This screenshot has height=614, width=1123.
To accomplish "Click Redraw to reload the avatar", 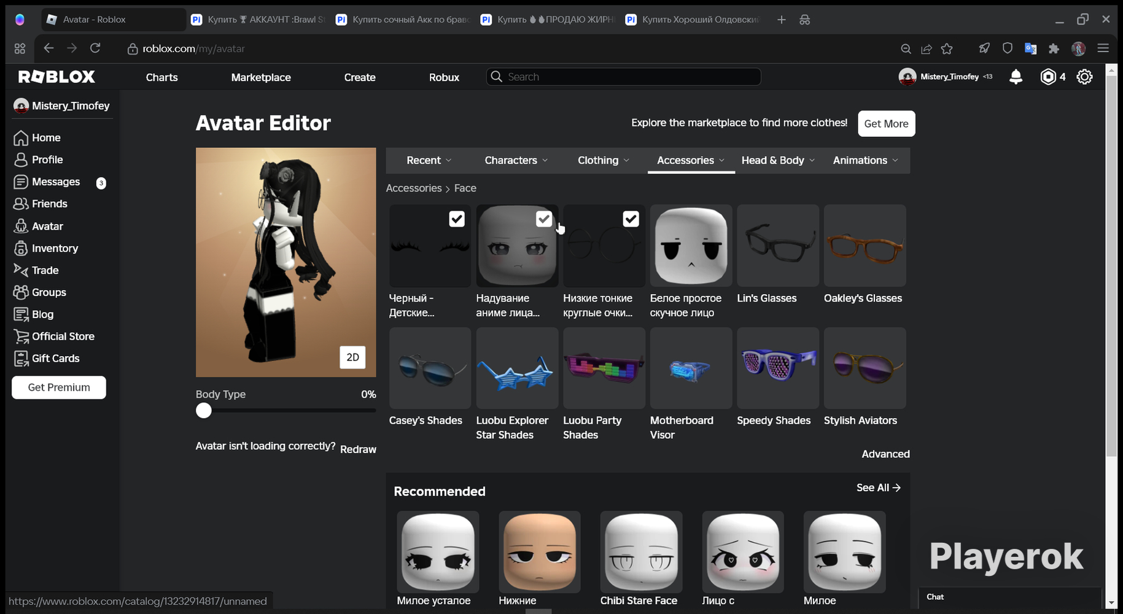I will pyautogui.click(x=358, y=449).
